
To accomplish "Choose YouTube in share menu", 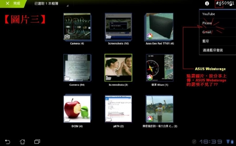I will (218, 14).
